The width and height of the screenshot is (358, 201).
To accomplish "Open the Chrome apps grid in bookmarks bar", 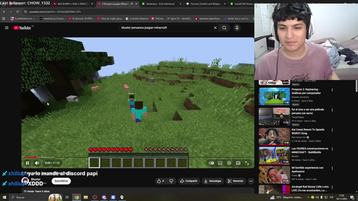I will coord(4,19).
